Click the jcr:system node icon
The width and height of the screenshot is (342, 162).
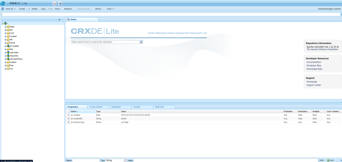[x=8, y=46]
